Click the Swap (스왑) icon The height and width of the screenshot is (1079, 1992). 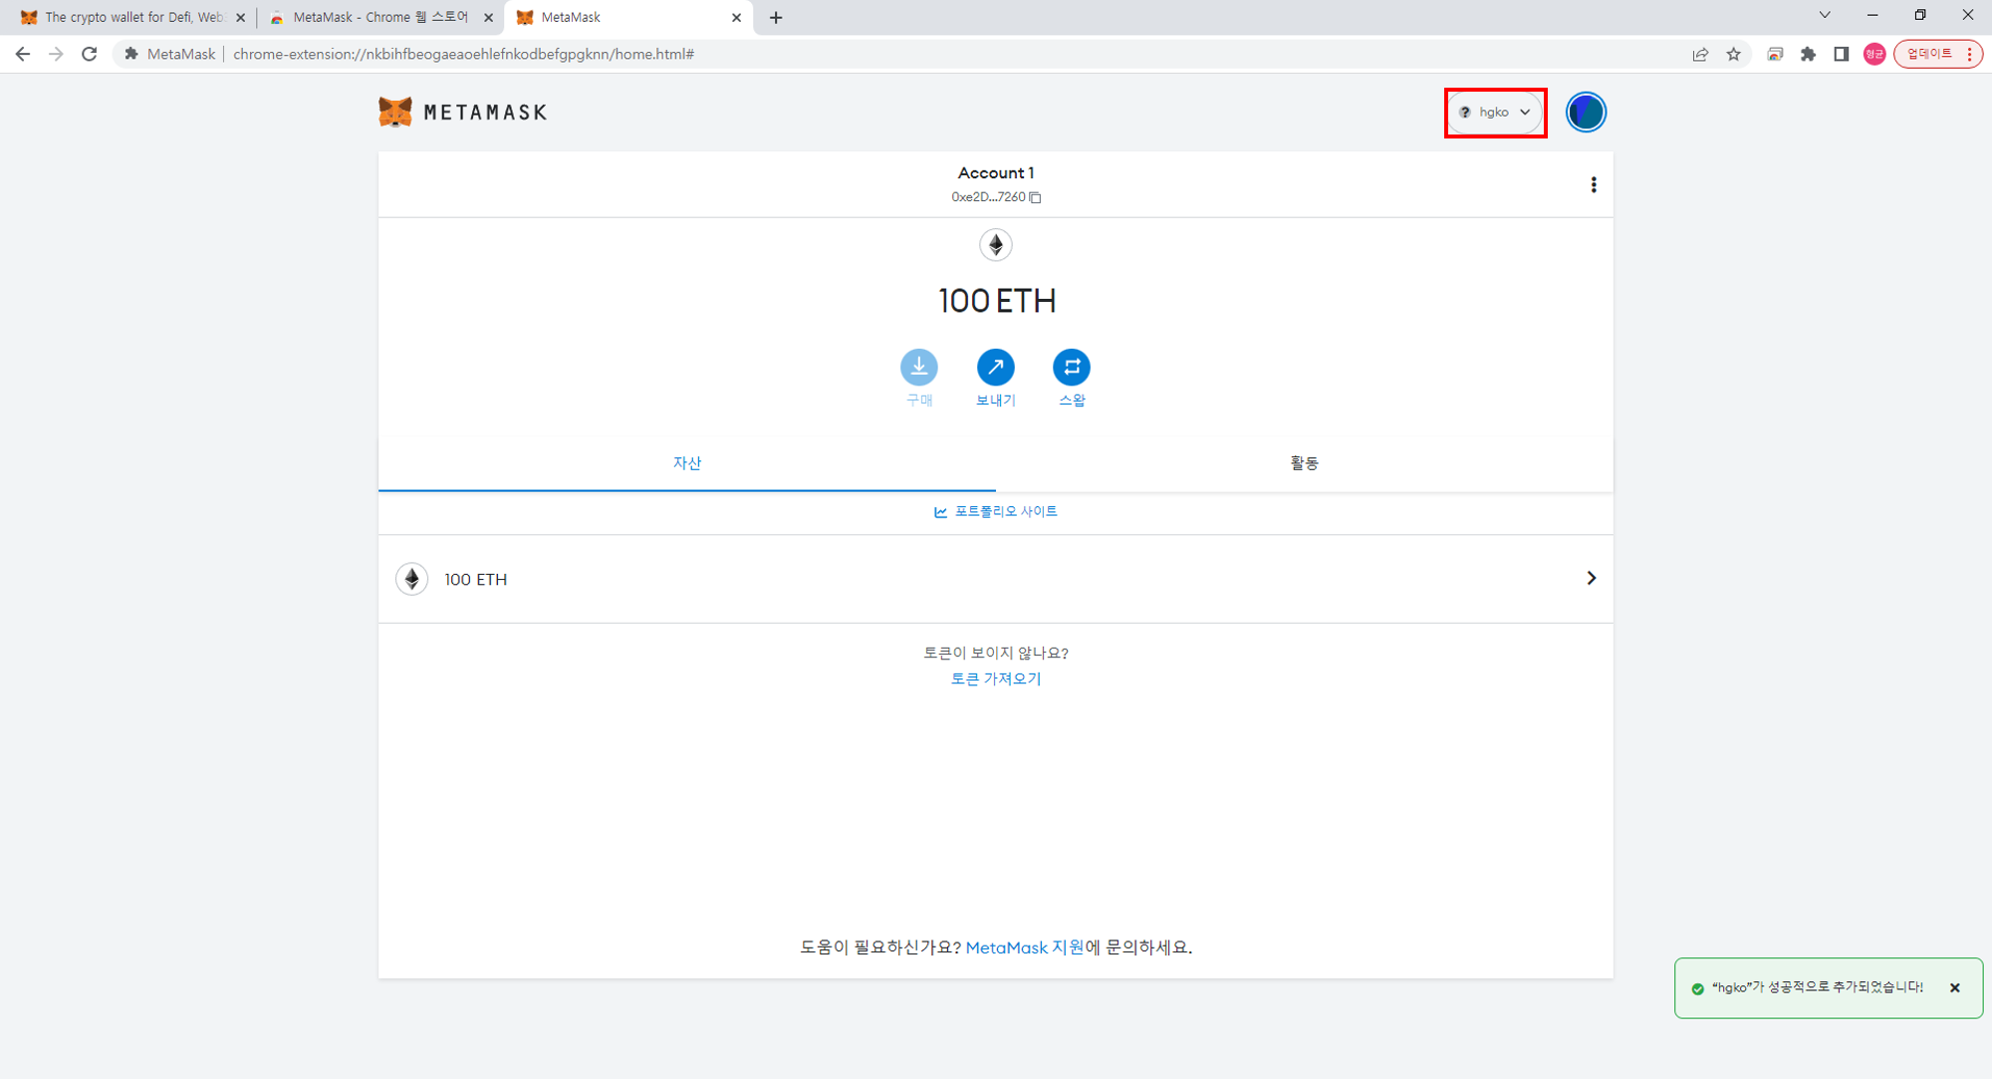(x=1071, y=368)
